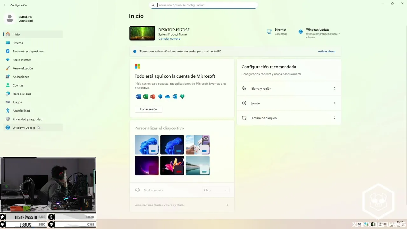407x229 pixels.
Task: Select the purple glow theme thumbnail
Action: [147, 165]
